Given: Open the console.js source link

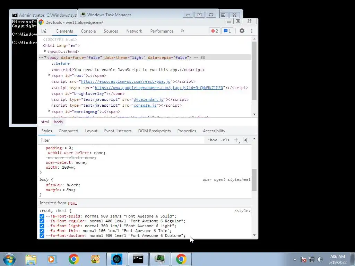Looking at the screenshot, I should tap(145, 105).
